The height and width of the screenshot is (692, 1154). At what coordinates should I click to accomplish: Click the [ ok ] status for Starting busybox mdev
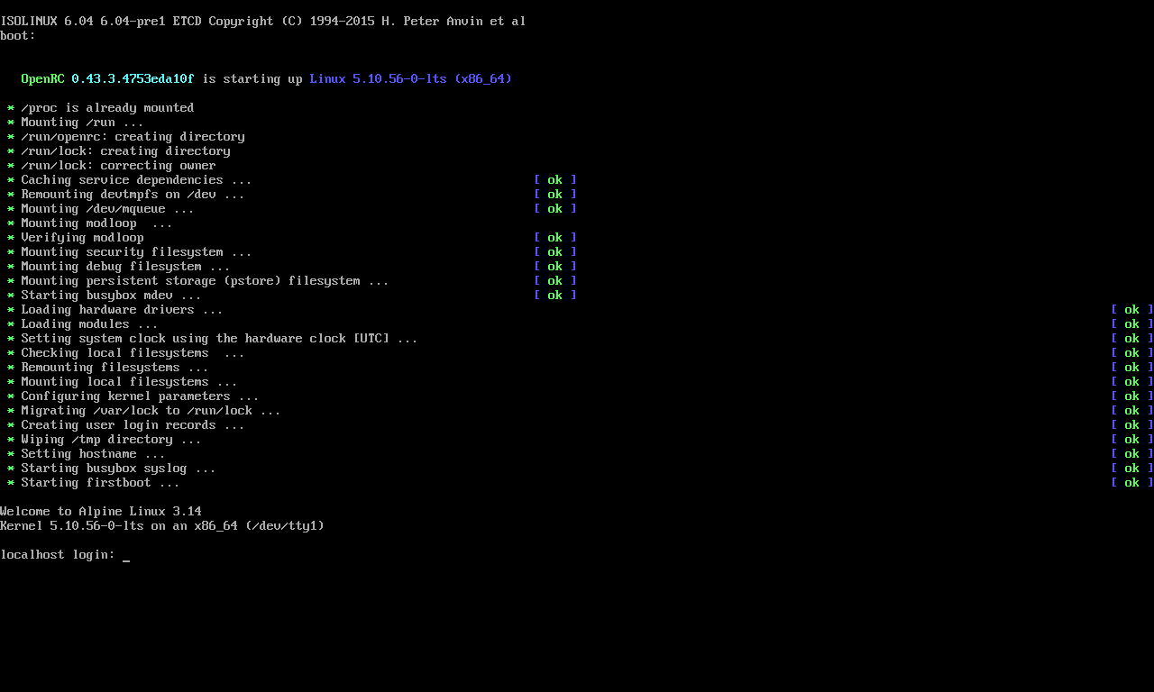click(555, 295)
